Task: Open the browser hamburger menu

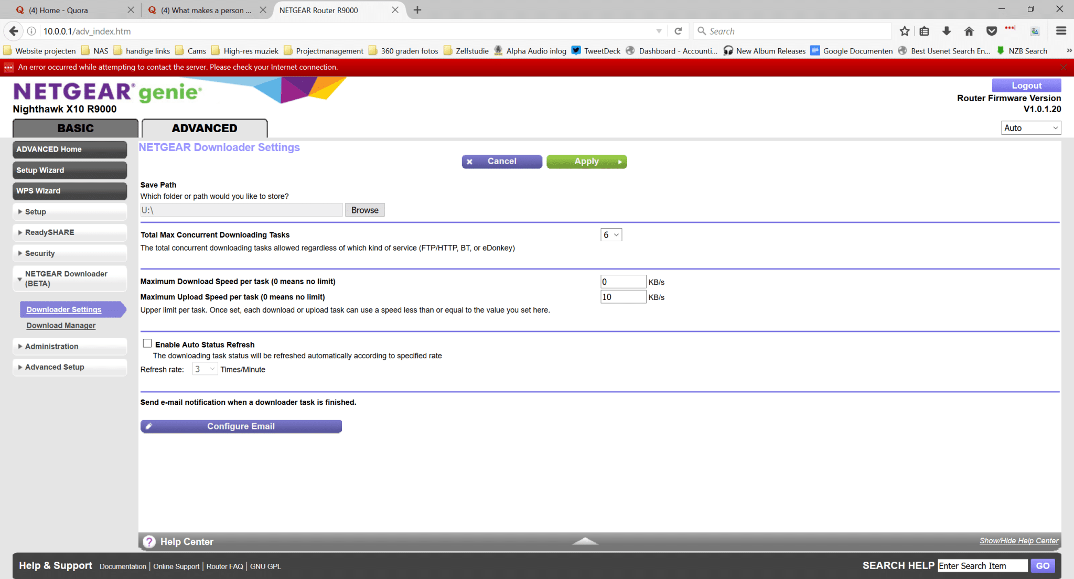Action: point(1061,31)
